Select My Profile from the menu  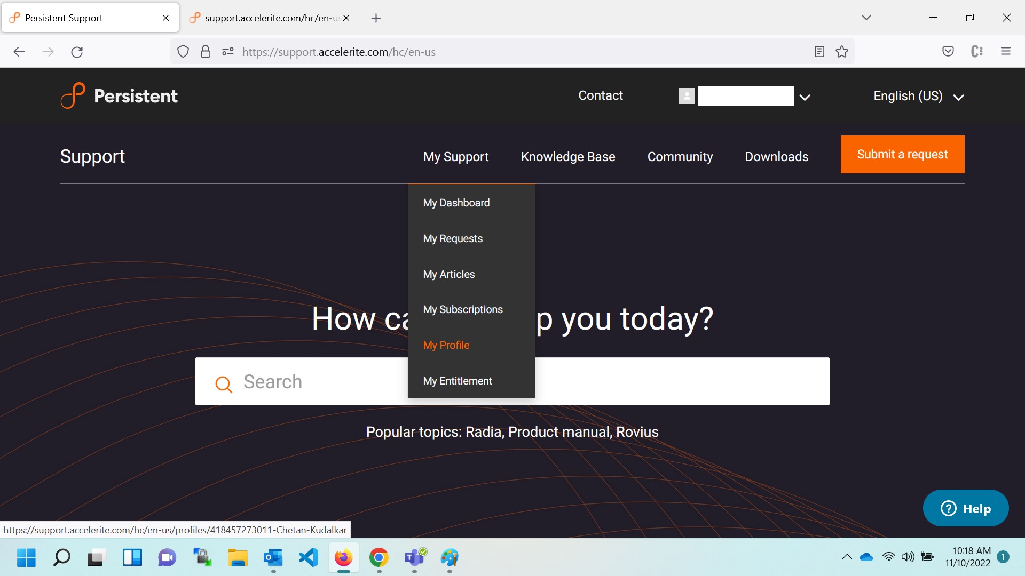pyautogui.click(x=446, y=345)
